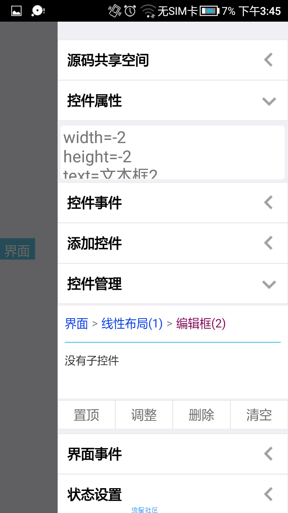The width and height of the screenshot is (288, 513).
Task: Expand the 状态设置 section chevron
Action: [268, 495]
